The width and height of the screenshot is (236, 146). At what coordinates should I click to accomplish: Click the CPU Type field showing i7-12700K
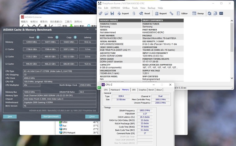pyautogui.click(x=60, y=71)
